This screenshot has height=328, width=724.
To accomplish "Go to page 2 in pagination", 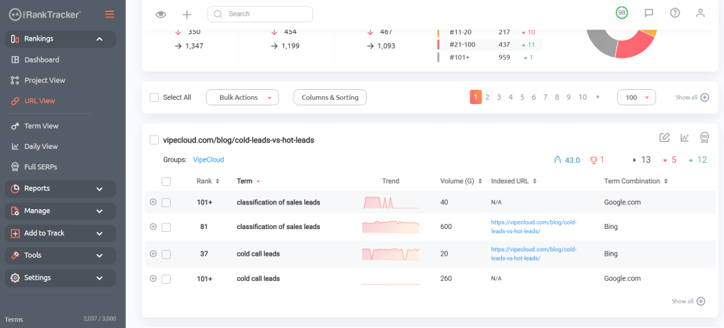I will click(x=487, y=98).
